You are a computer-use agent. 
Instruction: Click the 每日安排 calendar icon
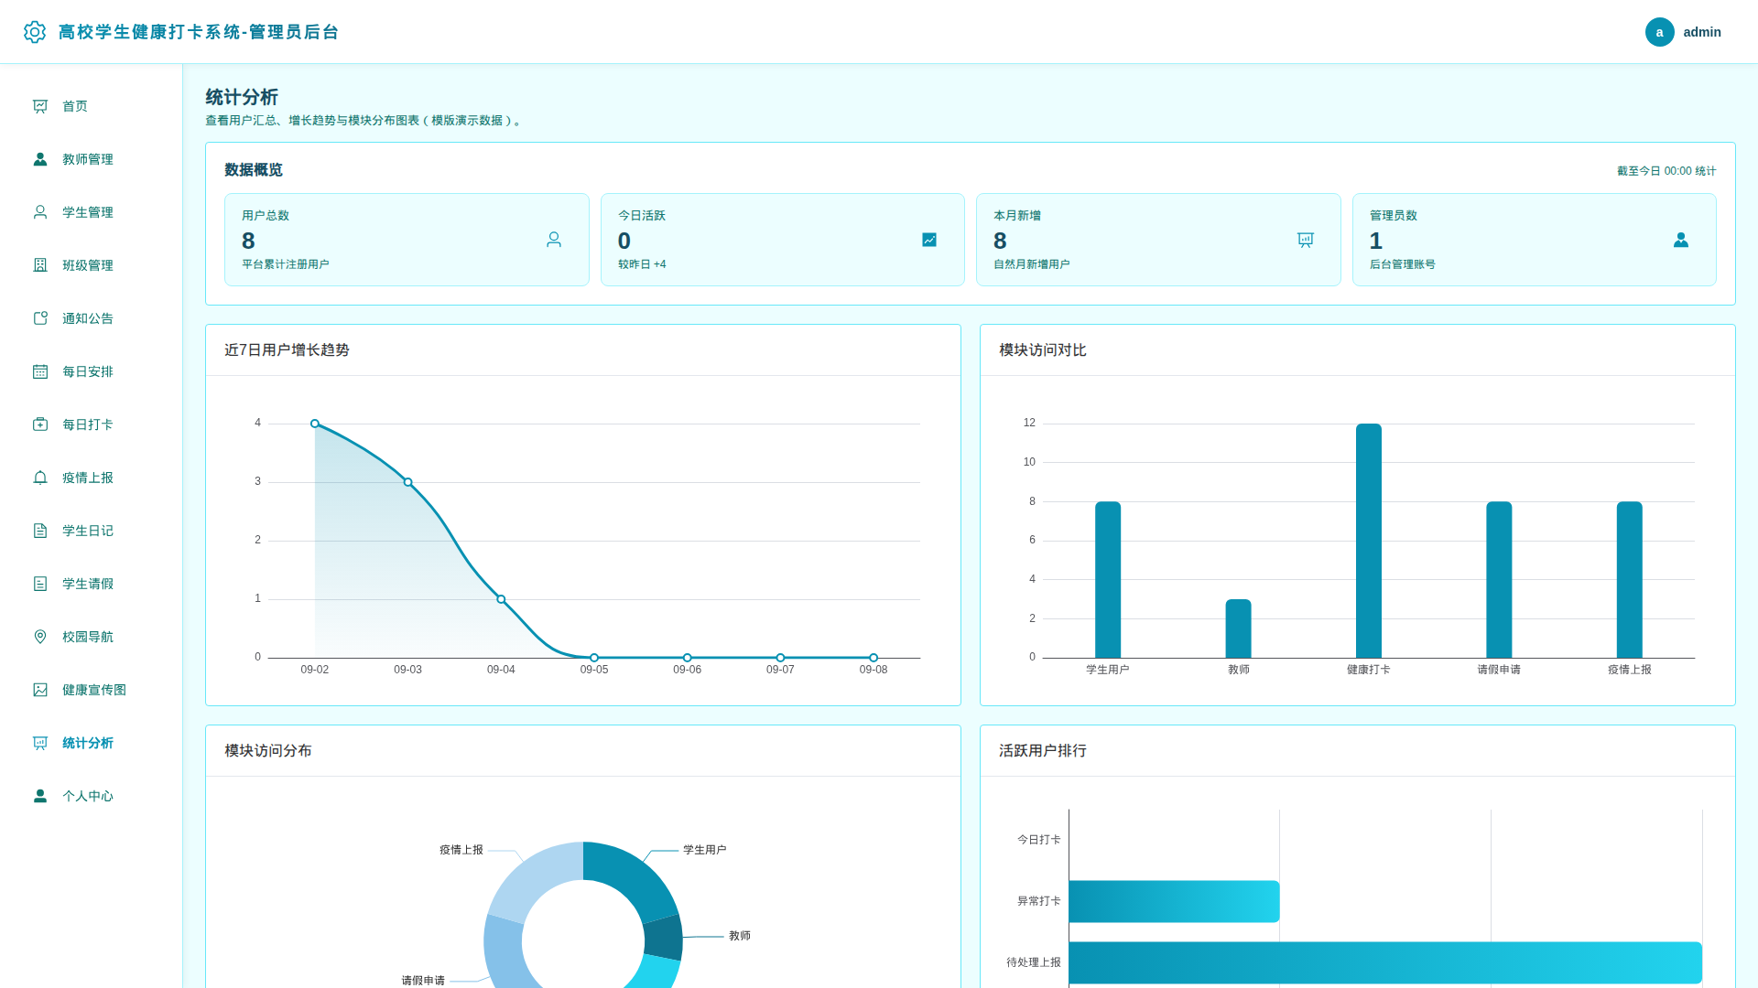pos(40,371)
